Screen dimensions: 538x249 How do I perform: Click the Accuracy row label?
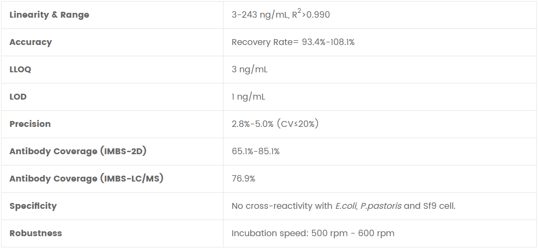[x=31, y=42]
